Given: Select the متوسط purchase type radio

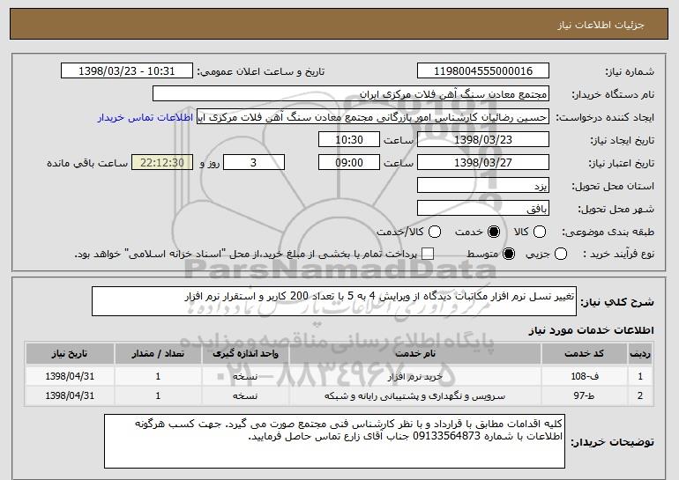Looking at the screenshot, I should pos(509,254).
